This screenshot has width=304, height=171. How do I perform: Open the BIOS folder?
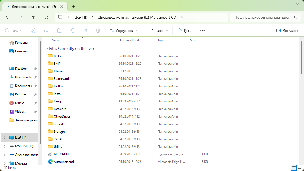tap(57, 56)
